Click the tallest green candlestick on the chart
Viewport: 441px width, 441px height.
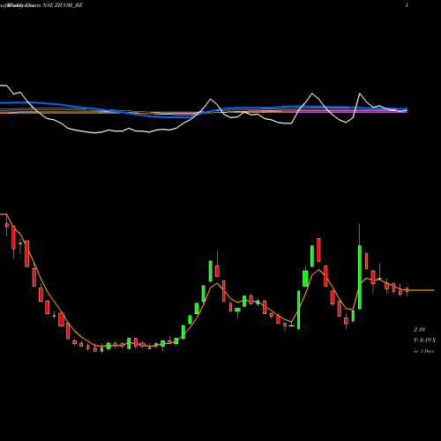(x=360, y=277)
